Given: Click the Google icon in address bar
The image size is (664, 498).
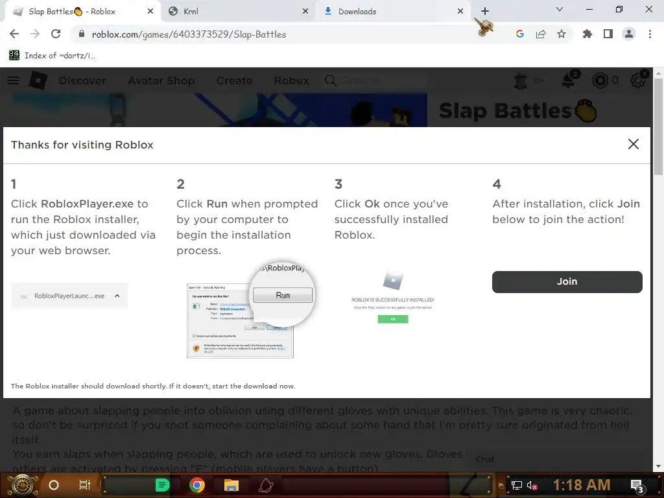Looking at the screenshot, I should 520,34.
